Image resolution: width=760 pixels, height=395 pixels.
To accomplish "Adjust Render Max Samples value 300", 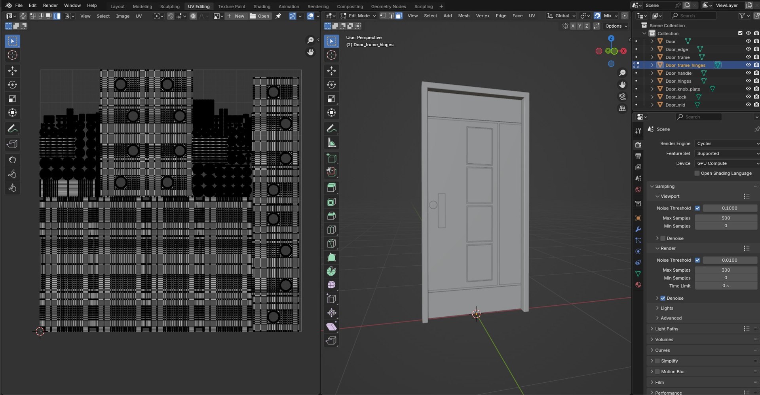I will click(x=726, y=270).
